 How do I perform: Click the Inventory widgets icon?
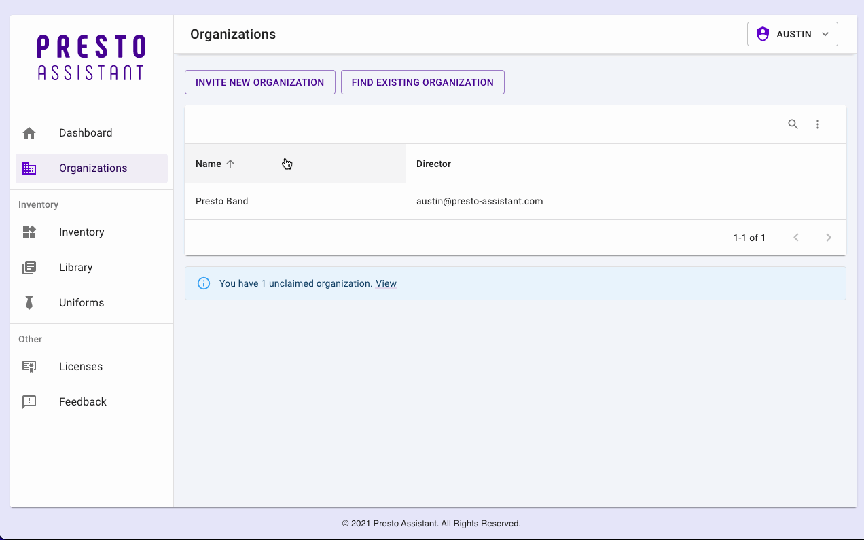pos(29,232)
